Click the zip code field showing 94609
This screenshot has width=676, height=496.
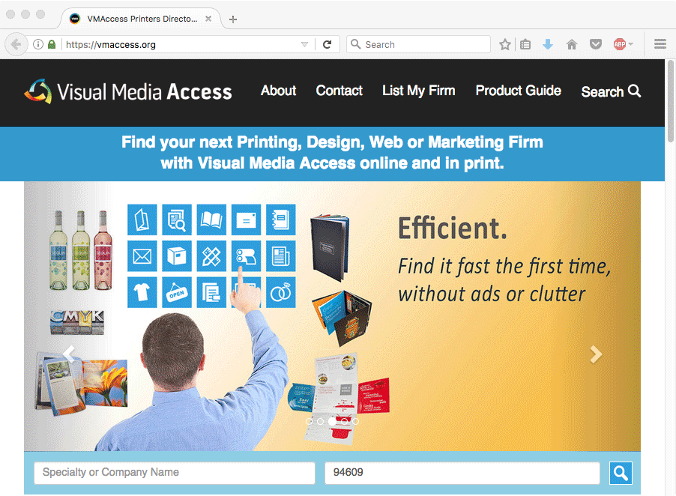tap(462, 473)
